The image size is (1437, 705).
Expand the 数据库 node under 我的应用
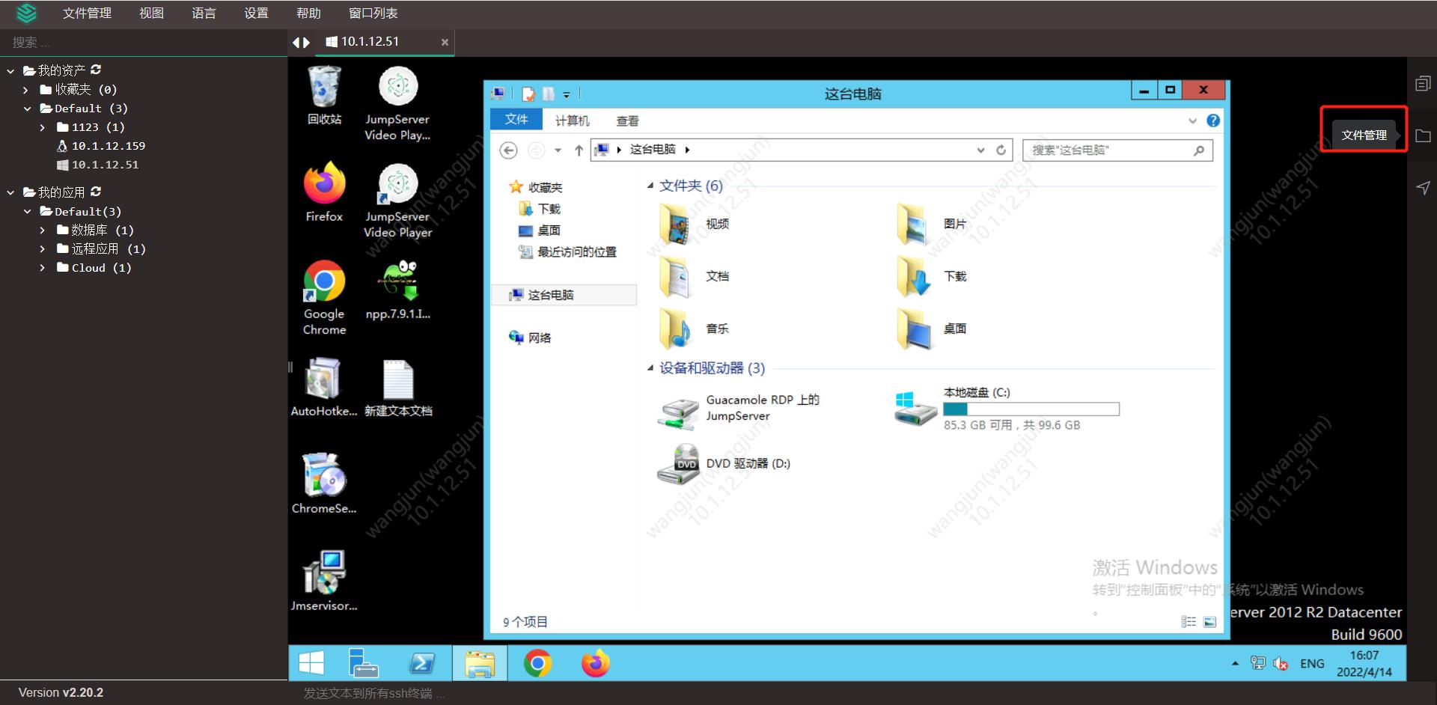coord(43,230)
